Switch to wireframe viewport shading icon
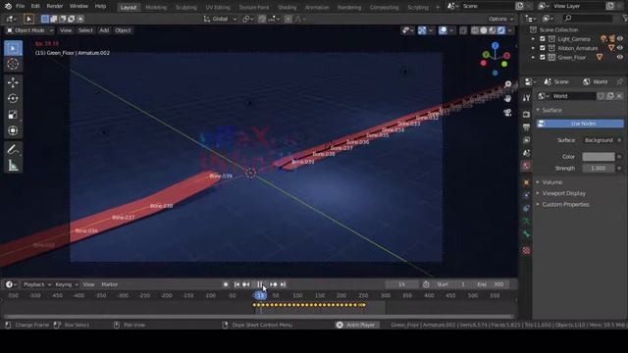 (x=475, y=30)
